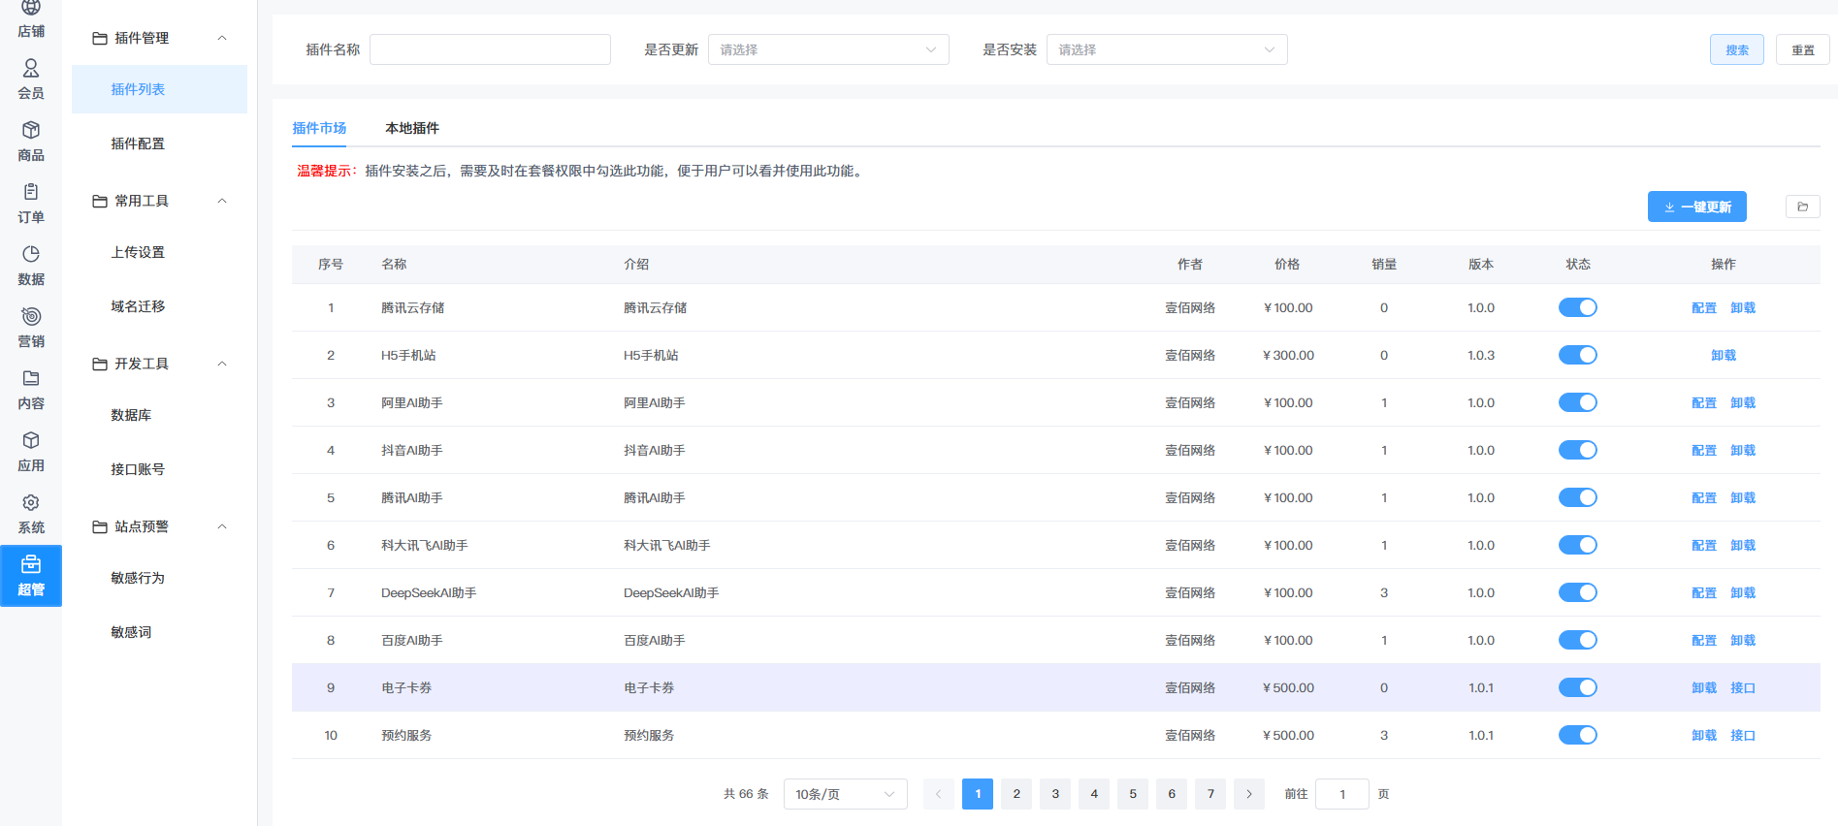Open the 内容 content section icon

31,378
